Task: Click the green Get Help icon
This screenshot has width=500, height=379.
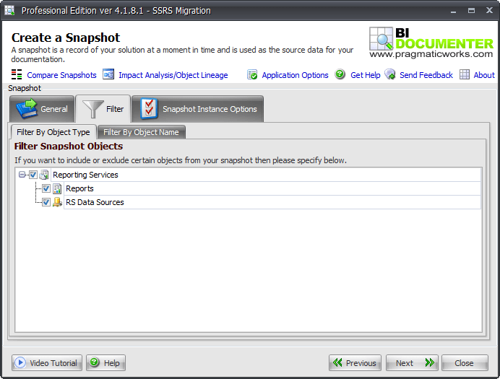Action: point(340,74)
